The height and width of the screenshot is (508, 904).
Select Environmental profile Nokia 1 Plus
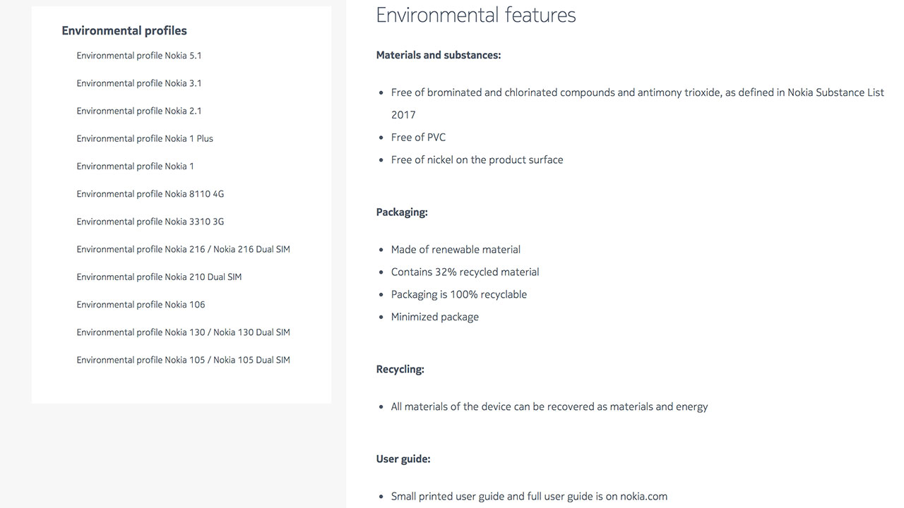click(145, 138)
